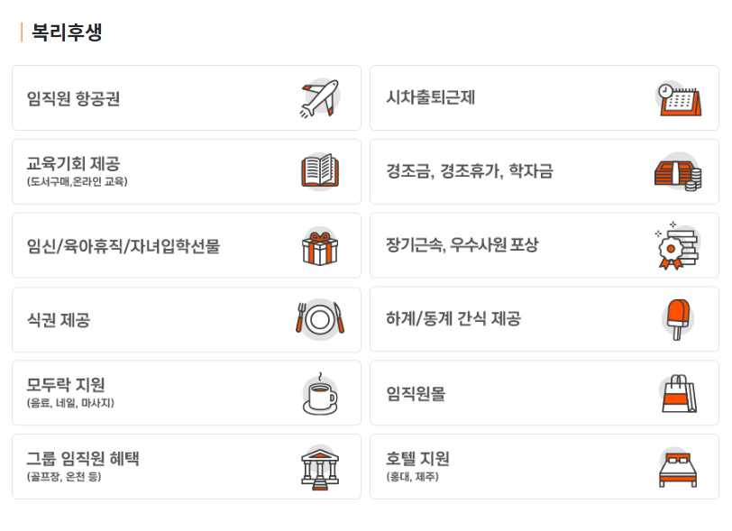This screenshot has height=531, width=732.
Task: Click the steaming coffee cup icon
Action: pyautogui.click(x=319, y=394)
